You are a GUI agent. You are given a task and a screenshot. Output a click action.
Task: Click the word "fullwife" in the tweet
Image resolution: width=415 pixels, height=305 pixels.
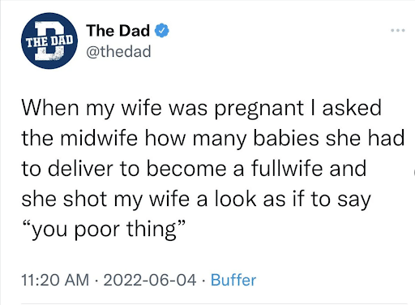pos(287,168)
